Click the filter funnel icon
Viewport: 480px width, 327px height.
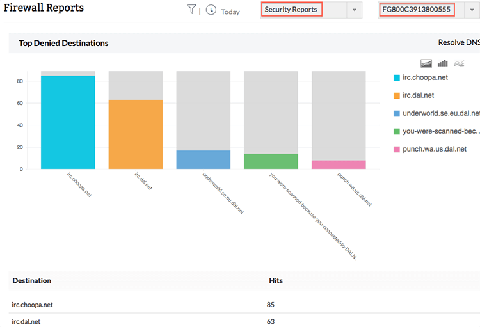191,10
